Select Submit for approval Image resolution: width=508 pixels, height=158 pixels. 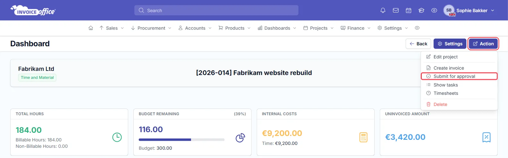(459, 76)
